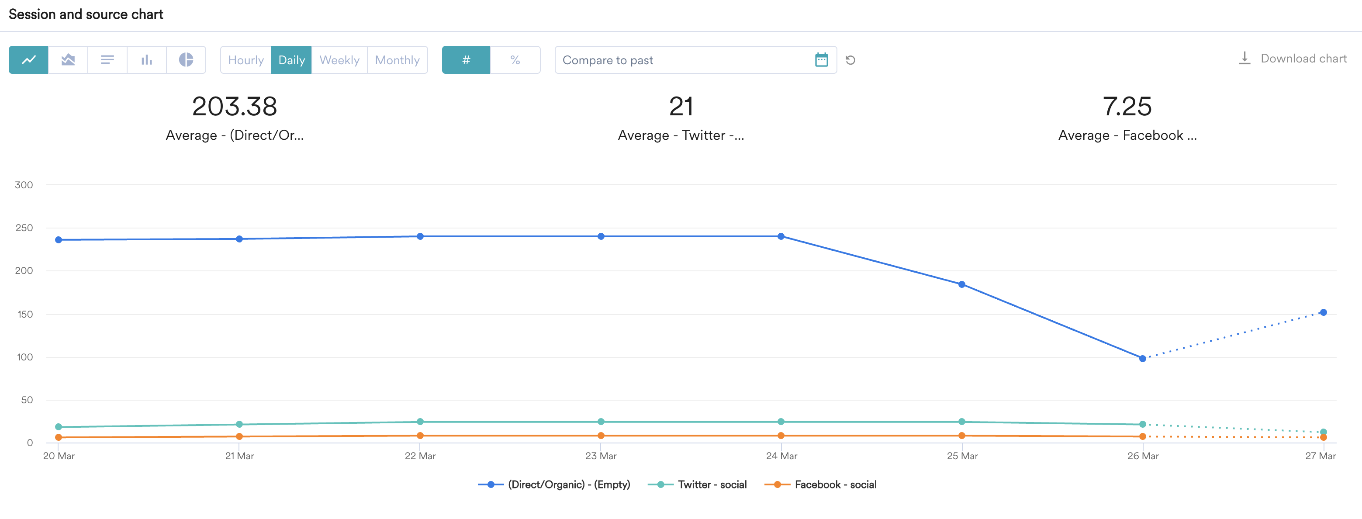
Task: Click the 26 Mar Direct/Organic data point
Action: pyautogui.click(x=1143, y=359)
